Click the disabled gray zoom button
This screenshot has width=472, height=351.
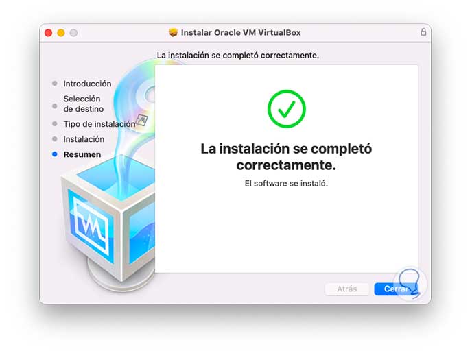73,33
